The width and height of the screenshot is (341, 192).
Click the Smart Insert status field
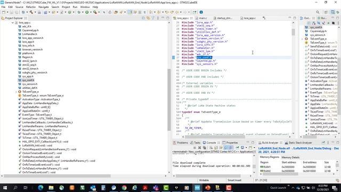pos(234,180)
